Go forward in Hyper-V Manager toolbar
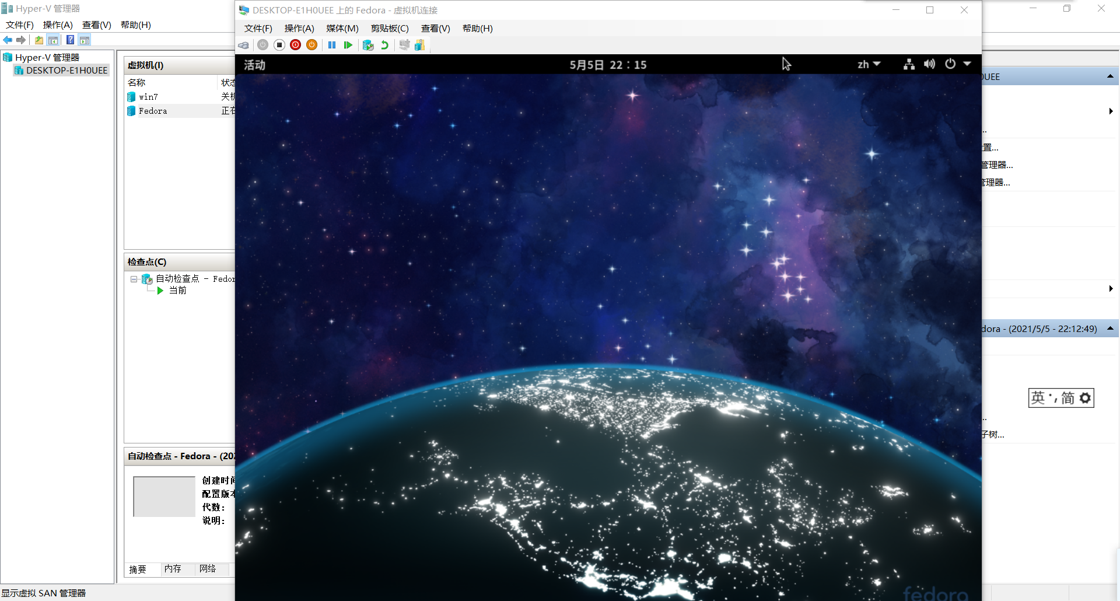1120x601 pixels. click(x=21, y=40)
